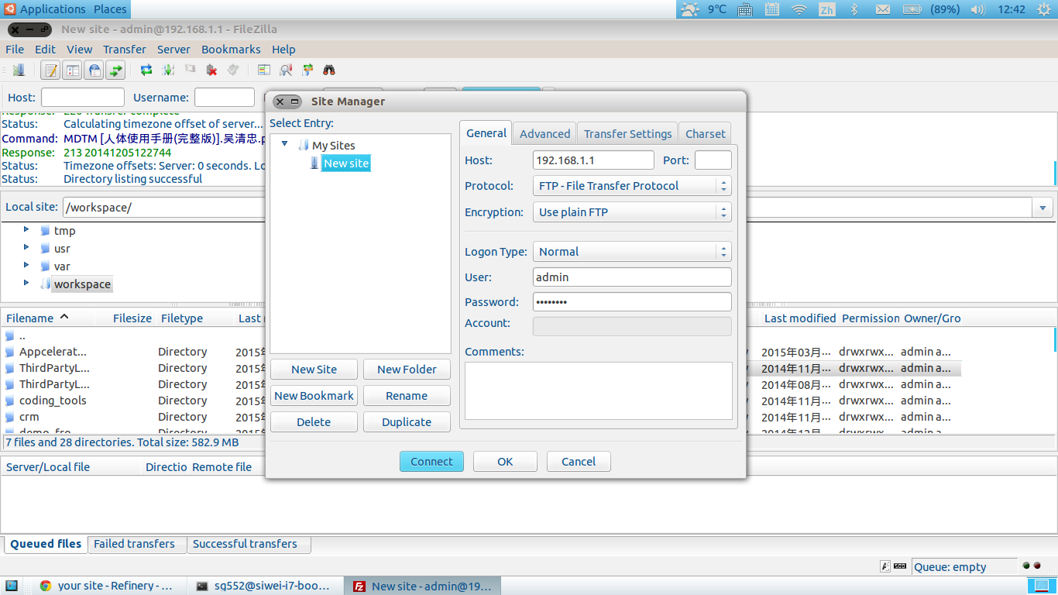Open the Bookmarks menu
Screen dimensions: 1058x595
[231, 50]
